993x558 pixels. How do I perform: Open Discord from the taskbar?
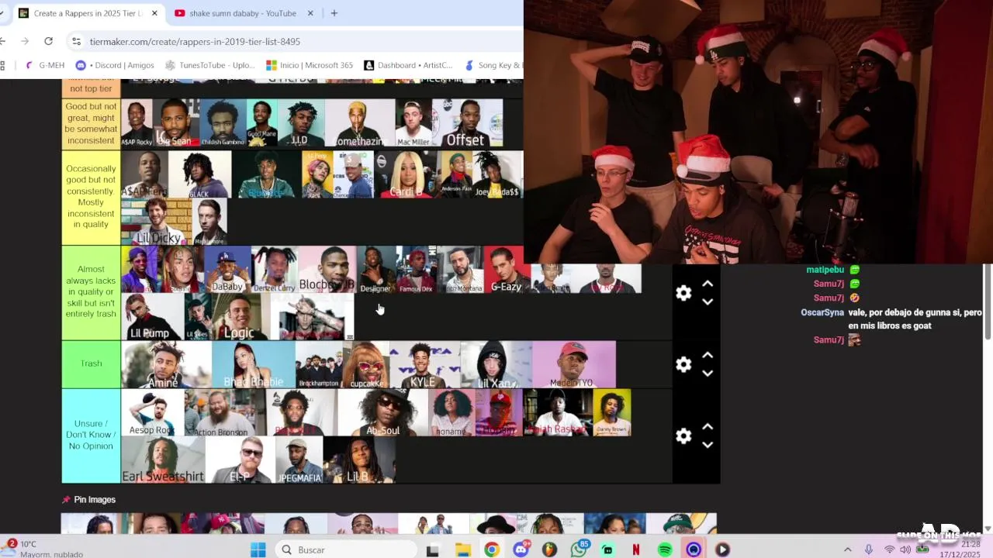521,549
